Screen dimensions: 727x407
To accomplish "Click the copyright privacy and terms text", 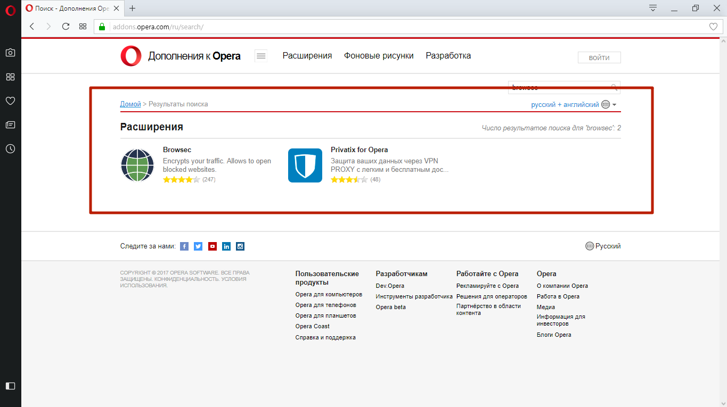I will click(185, 279).
